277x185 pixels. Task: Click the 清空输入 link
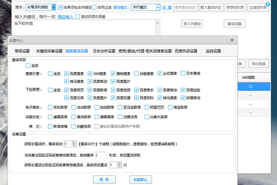click(65, 17)
